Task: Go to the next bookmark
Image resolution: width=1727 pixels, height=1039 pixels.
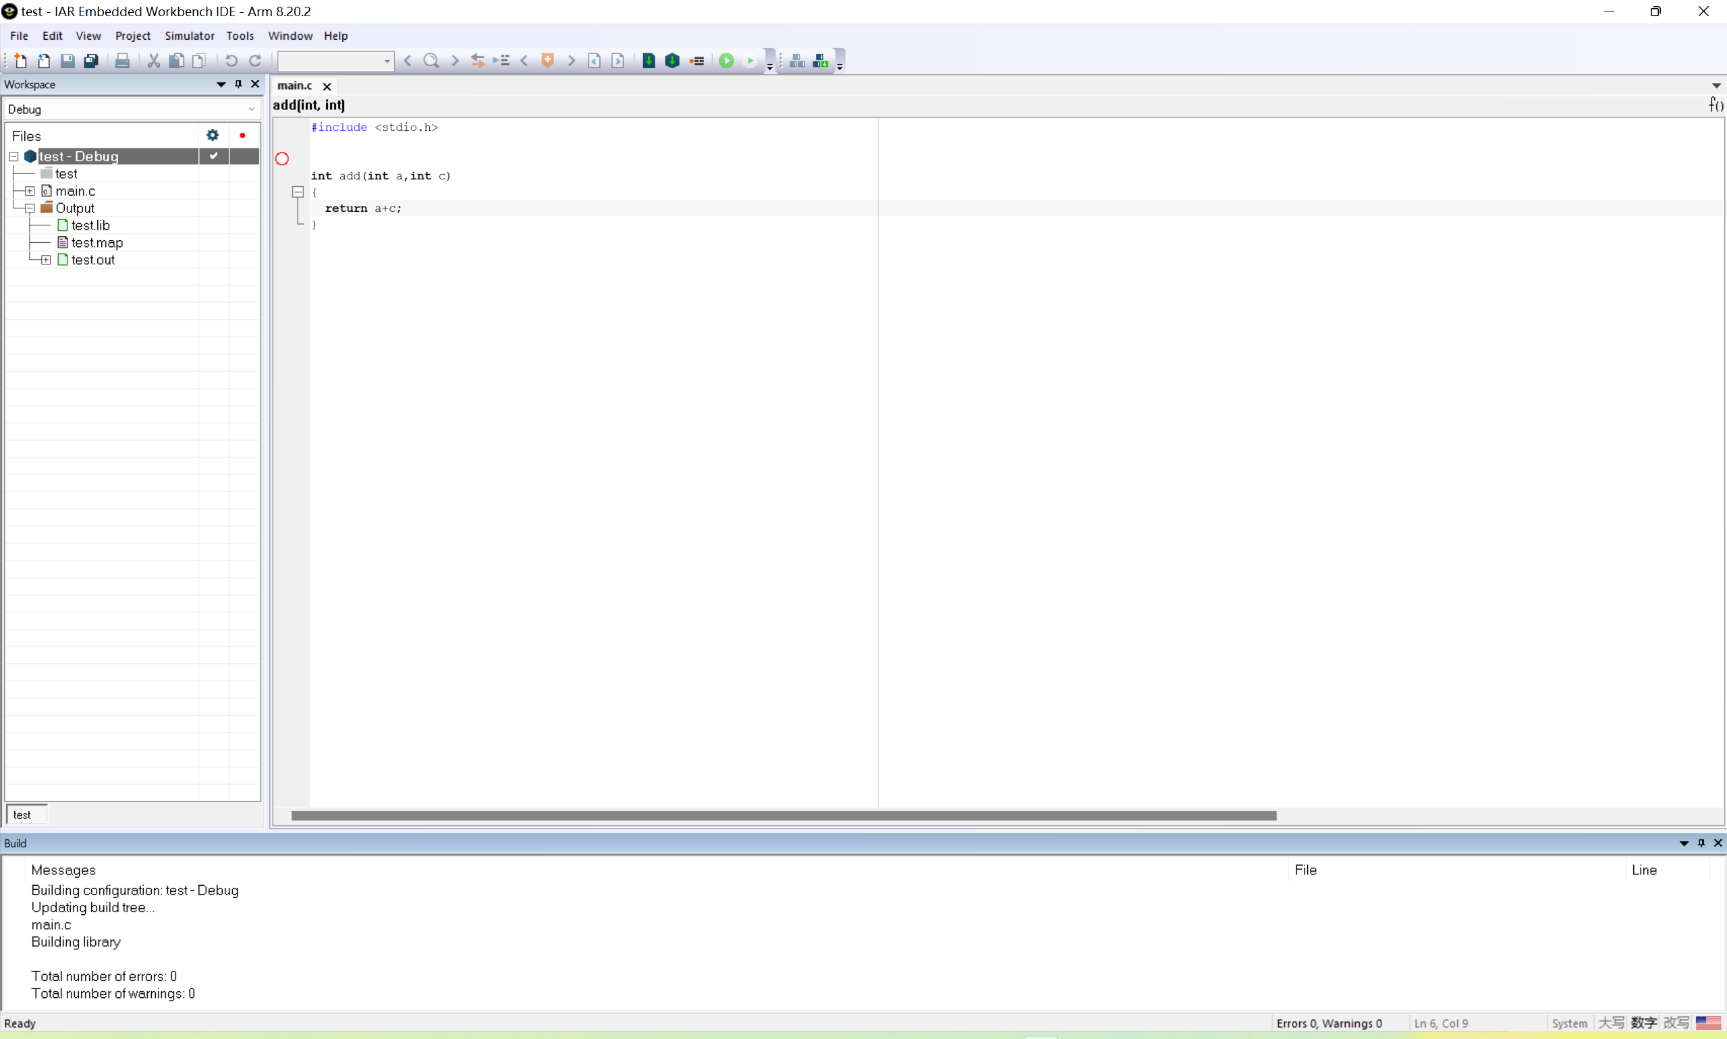Action: point(571,61)
